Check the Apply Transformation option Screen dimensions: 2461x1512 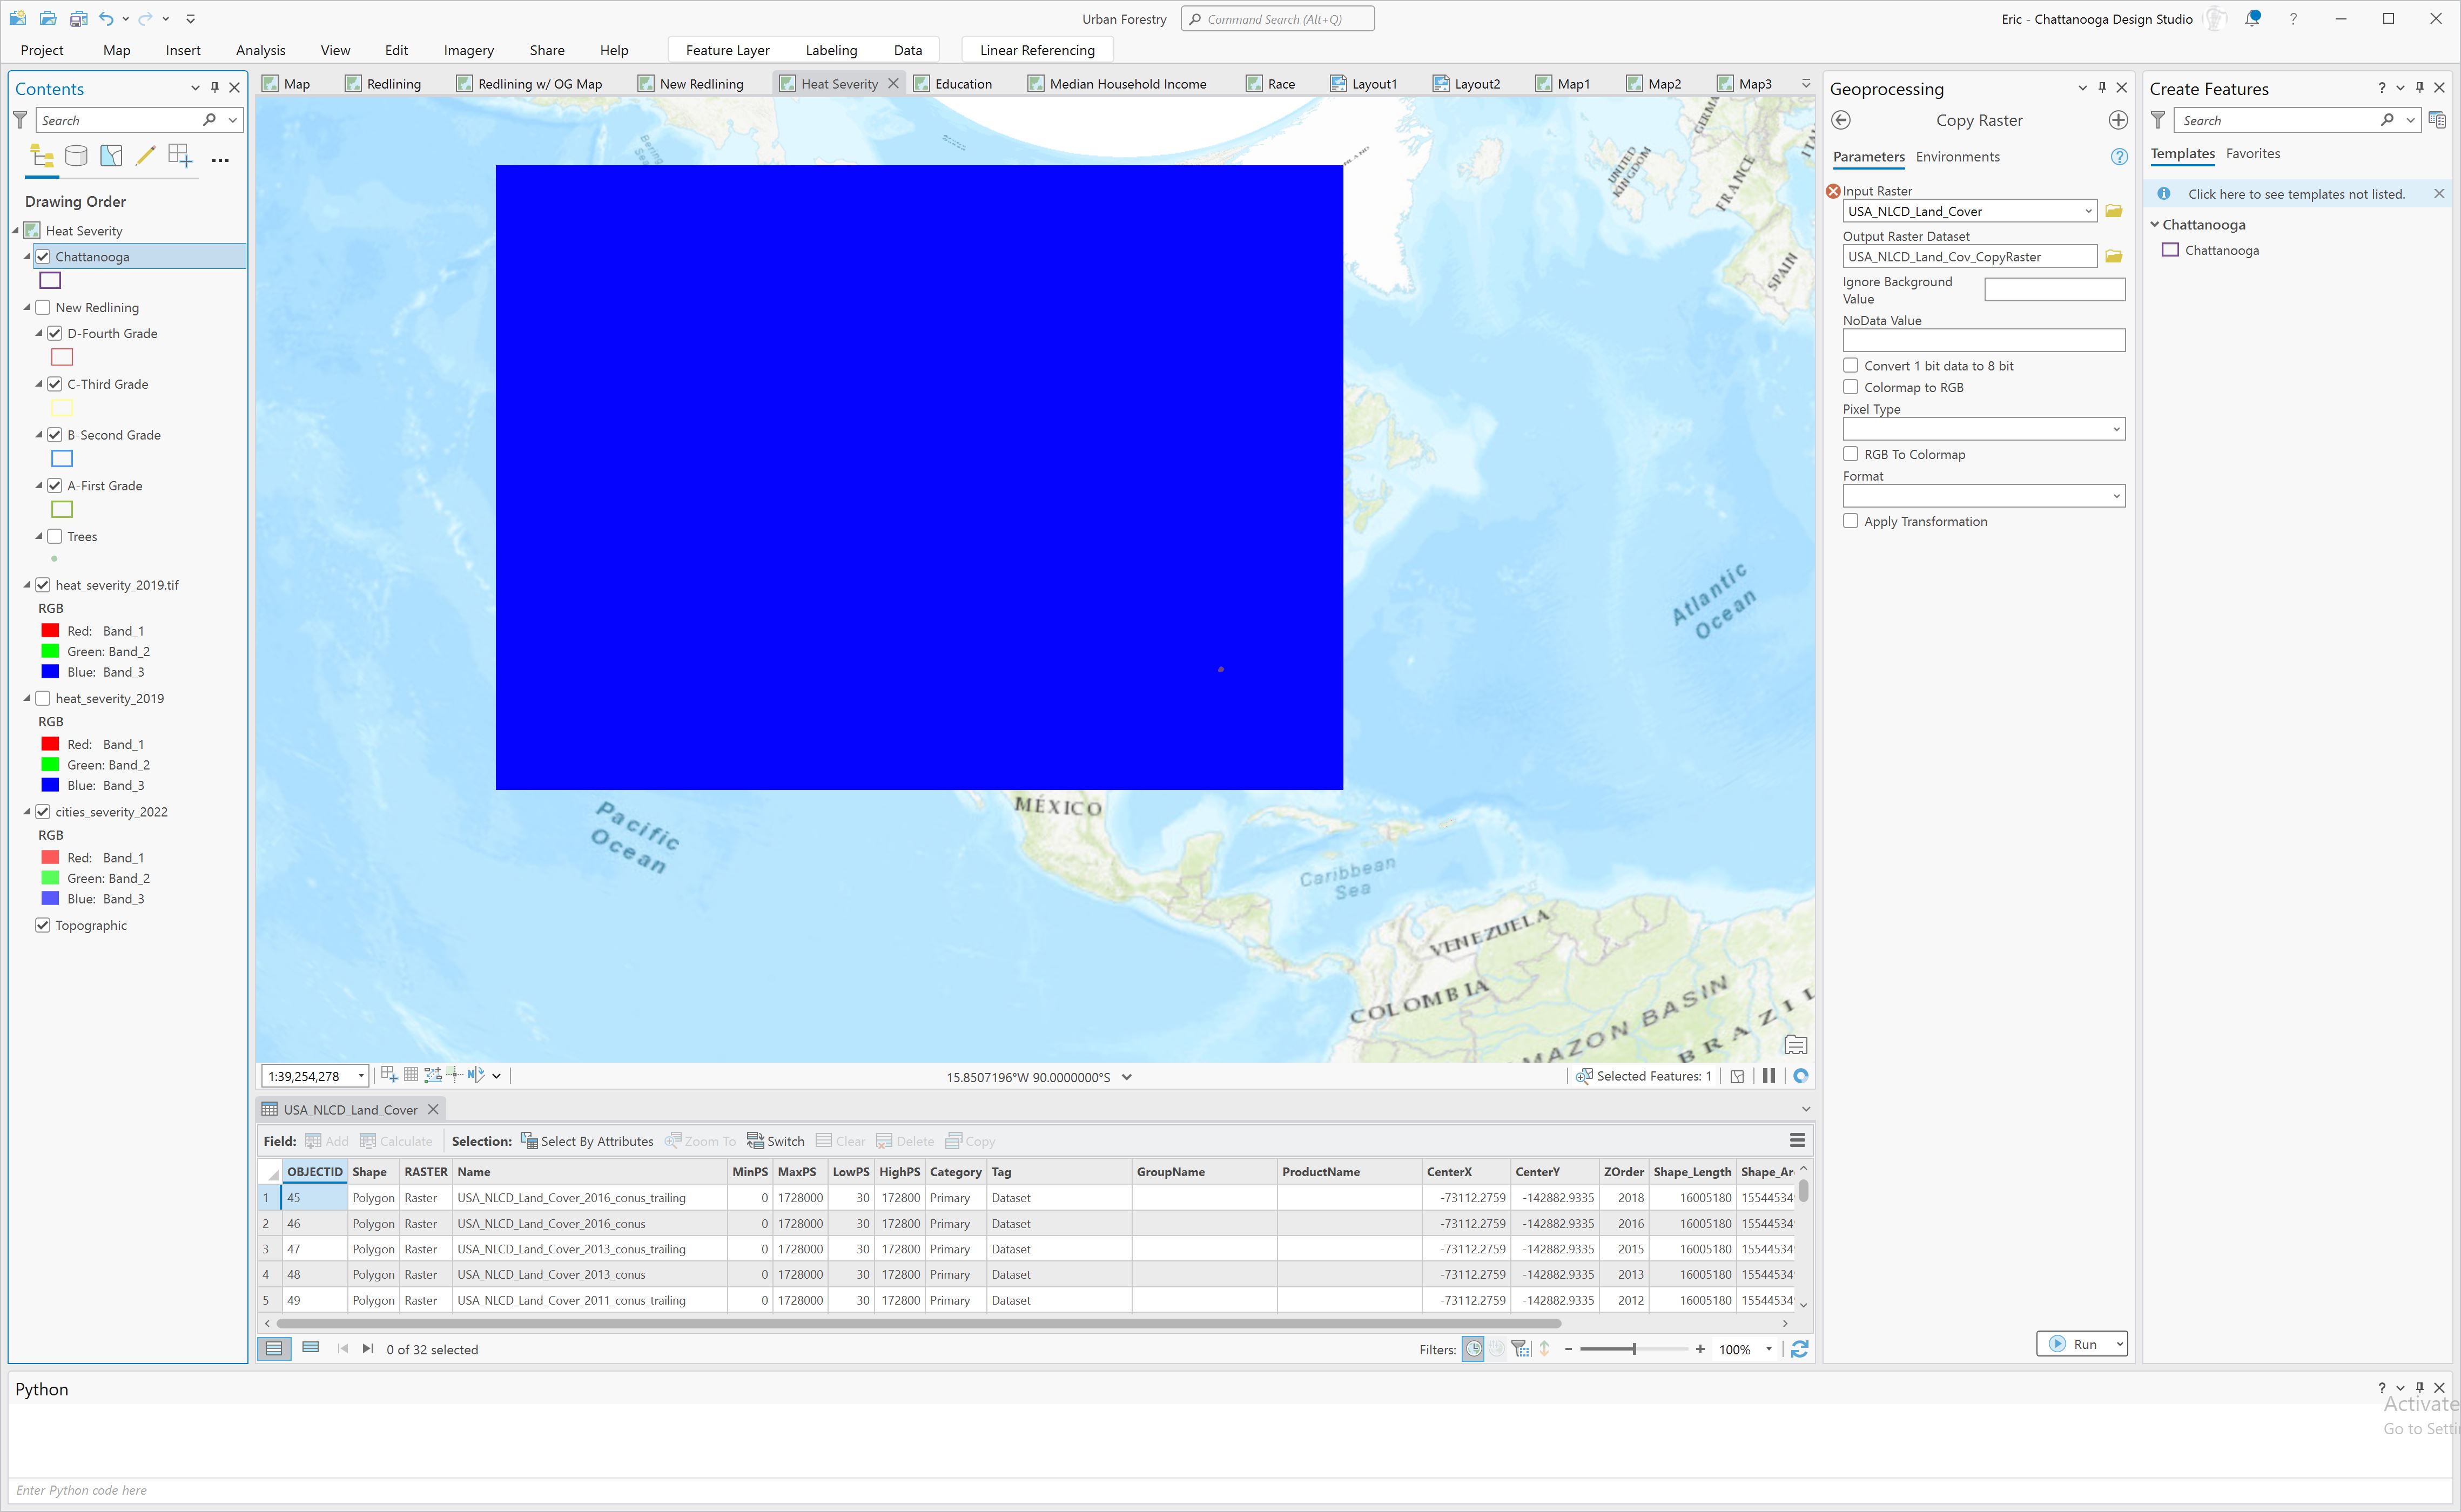(1850, 521)
